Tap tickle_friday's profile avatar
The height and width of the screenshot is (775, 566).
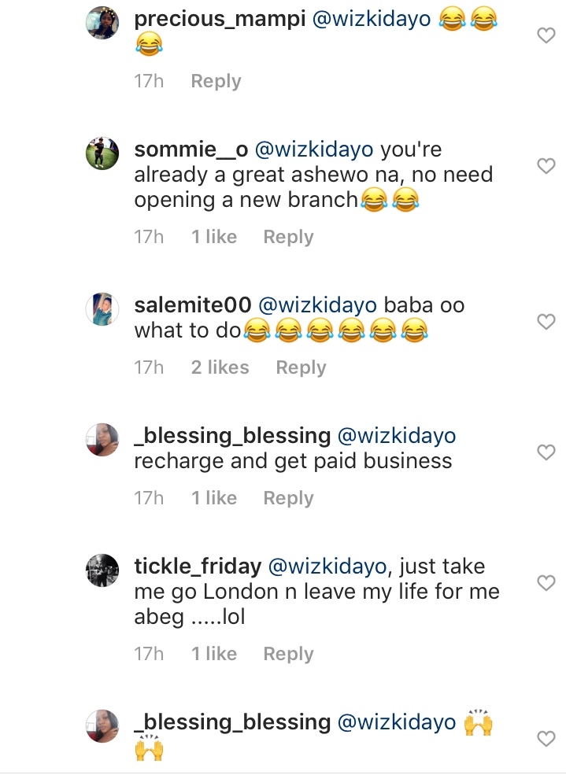pos(102,570)
